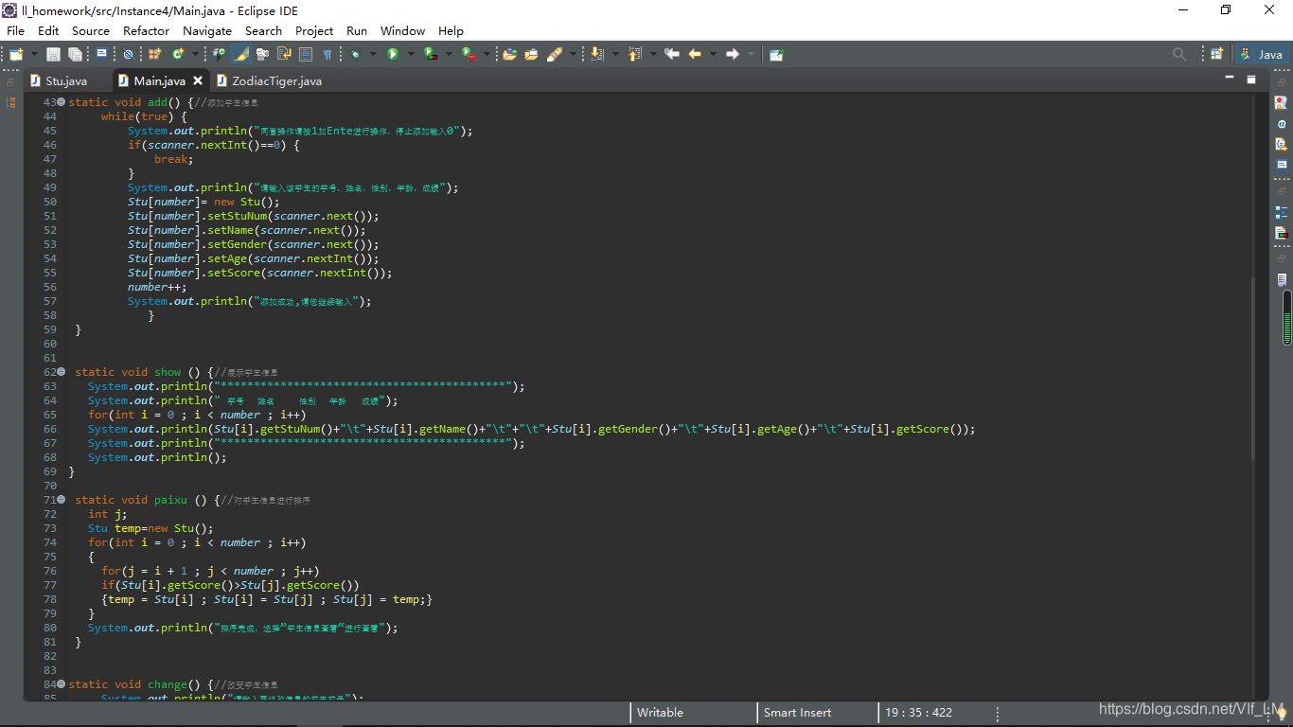Open dropdown arrow next to New icon
1293x727 pixels.
click(34, 54)
